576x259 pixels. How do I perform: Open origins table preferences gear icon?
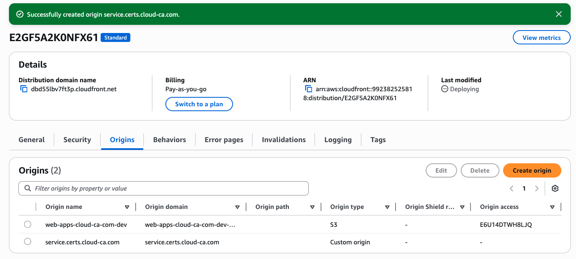click(555, 189)
